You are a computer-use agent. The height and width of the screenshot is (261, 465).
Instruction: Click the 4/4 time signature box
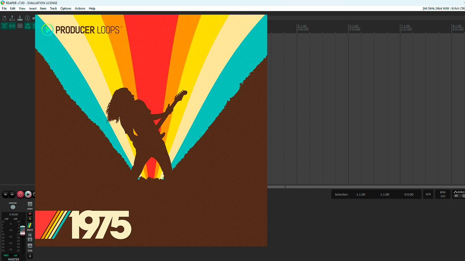[x=428, y=194]
